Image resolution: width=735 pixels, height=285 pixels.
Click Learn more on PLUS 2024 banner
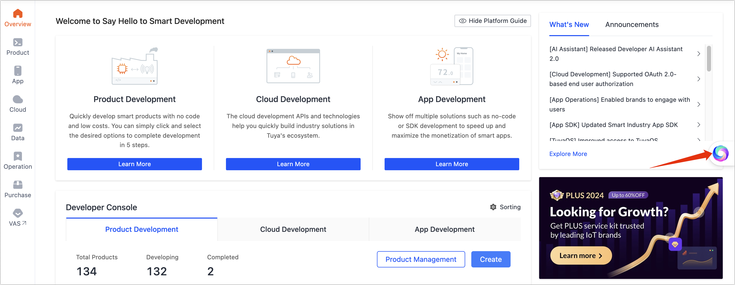click(x=581, y=256)
